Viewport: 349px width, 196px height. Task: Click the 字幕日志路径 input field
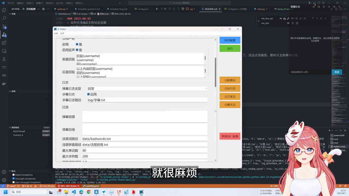[147, 100]
